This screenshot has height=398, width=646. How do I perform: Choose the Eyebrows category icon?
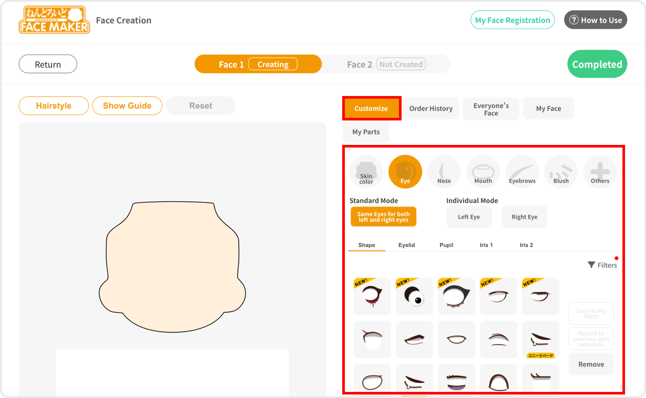522,172
